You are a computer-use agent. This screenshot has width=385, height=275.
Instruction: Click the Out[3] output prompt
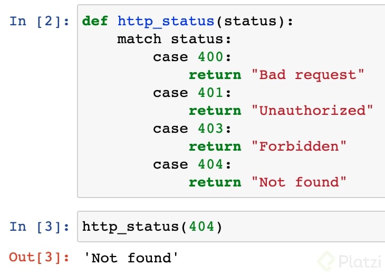(39, 258)
